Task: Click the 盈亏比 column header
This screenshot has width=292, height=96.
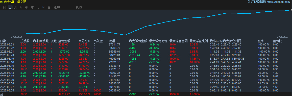Action: (277, 41)
